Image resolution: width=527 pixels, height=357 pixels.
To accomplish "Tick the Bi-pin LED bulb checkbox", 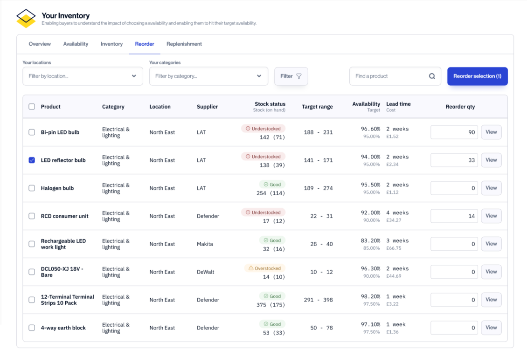I will [32, 132].
